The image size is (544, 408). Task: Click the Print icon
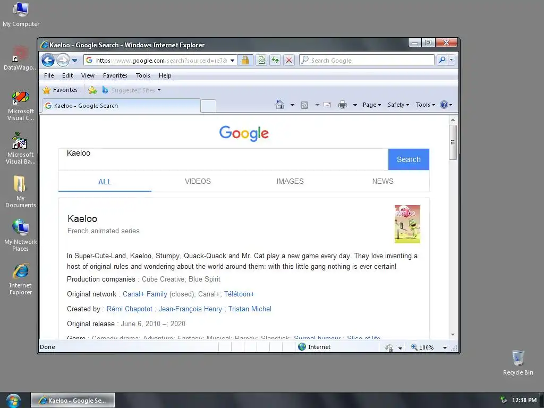point(343,105)
